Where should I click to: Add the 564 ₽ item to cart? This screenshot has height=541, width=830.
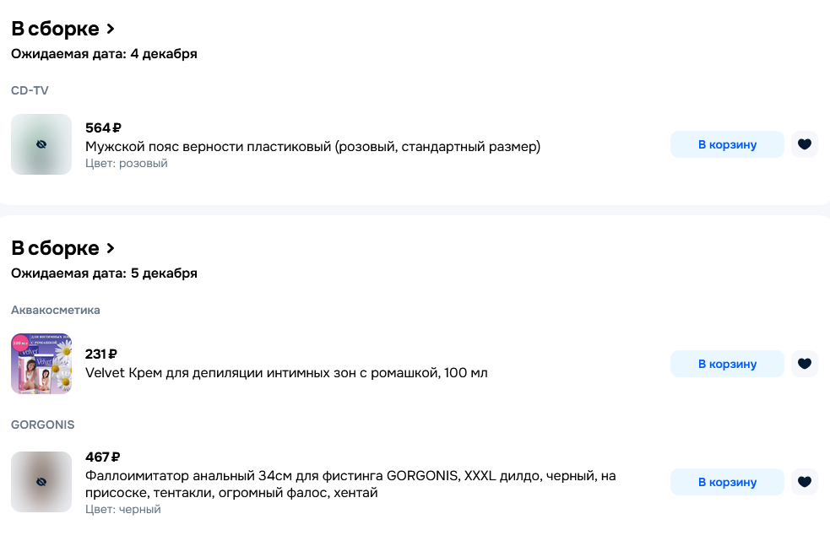pos(727,144)
